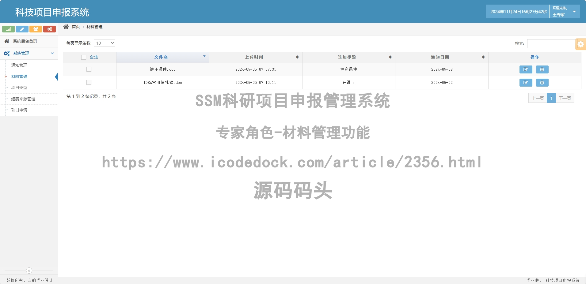586x284 pixels.
Task: Sort table by 添加标题 column
Action: click(349, 57)
